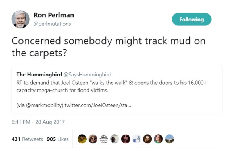Toggle the Following button

point(191,19)
